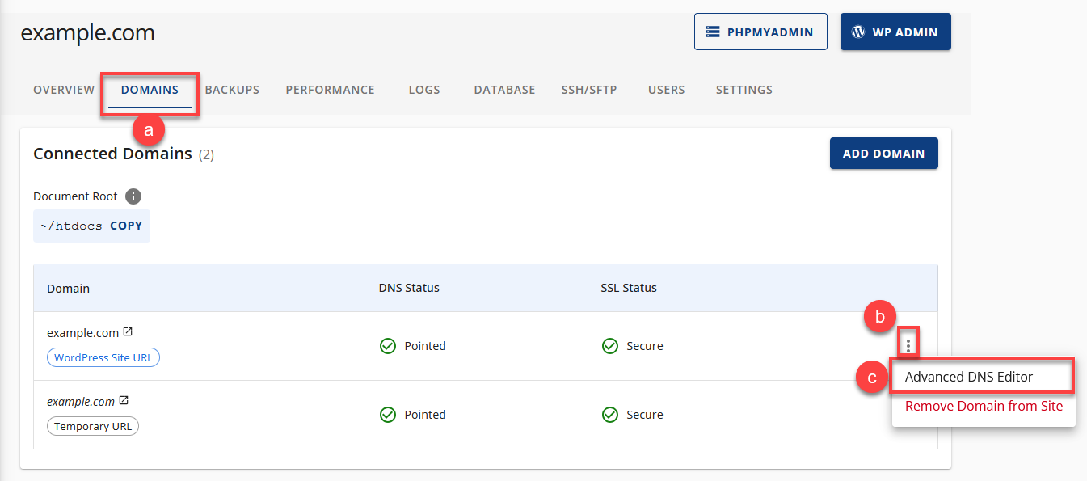This screenshot has width=1087, height=481.
Task: Click the Document Root info icon
Action: [x=133, y=196]
